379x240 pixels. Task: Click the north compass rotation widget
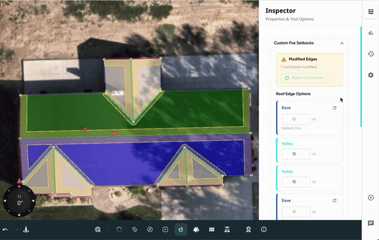point(20,201)
